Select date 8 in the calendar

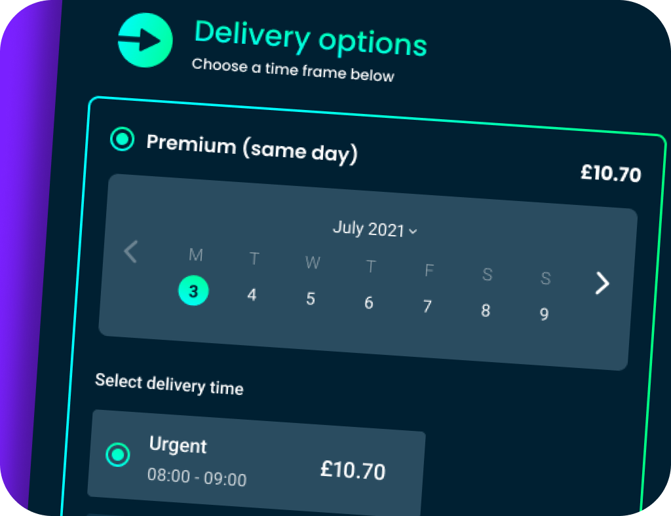pyautogui.click(x=486, y=310)
